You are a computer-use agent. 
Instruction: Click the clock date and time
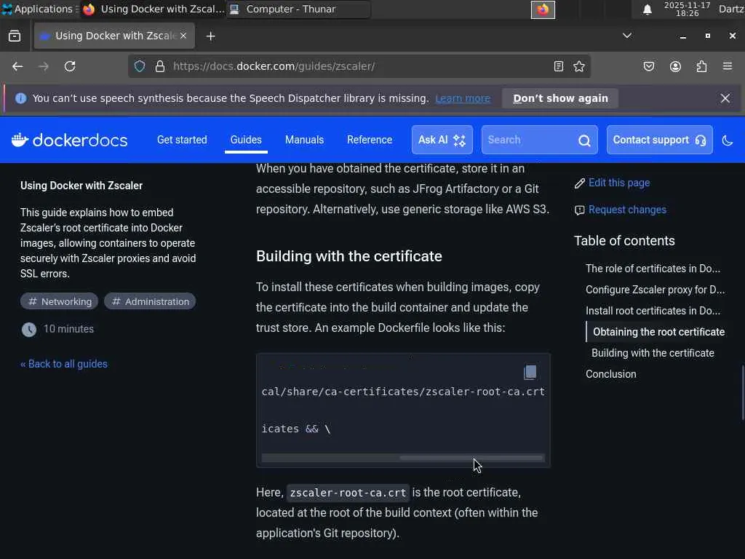[x=687, y=9]
